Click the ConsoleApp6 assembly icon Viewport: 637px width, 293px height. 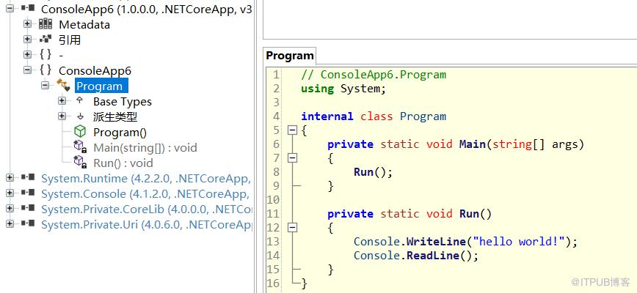[x=28, y=9]
